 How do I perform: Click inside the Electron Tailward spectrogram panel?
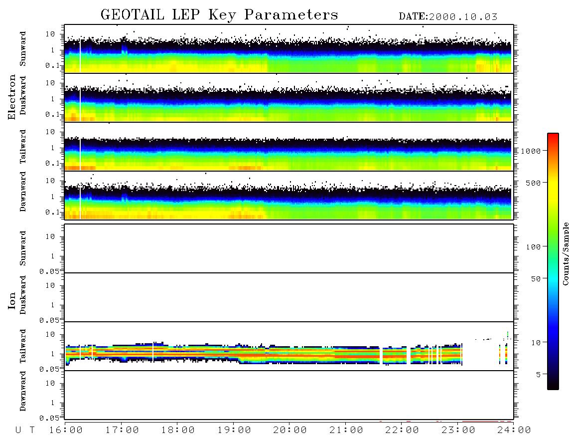click(x=288, y=147)
